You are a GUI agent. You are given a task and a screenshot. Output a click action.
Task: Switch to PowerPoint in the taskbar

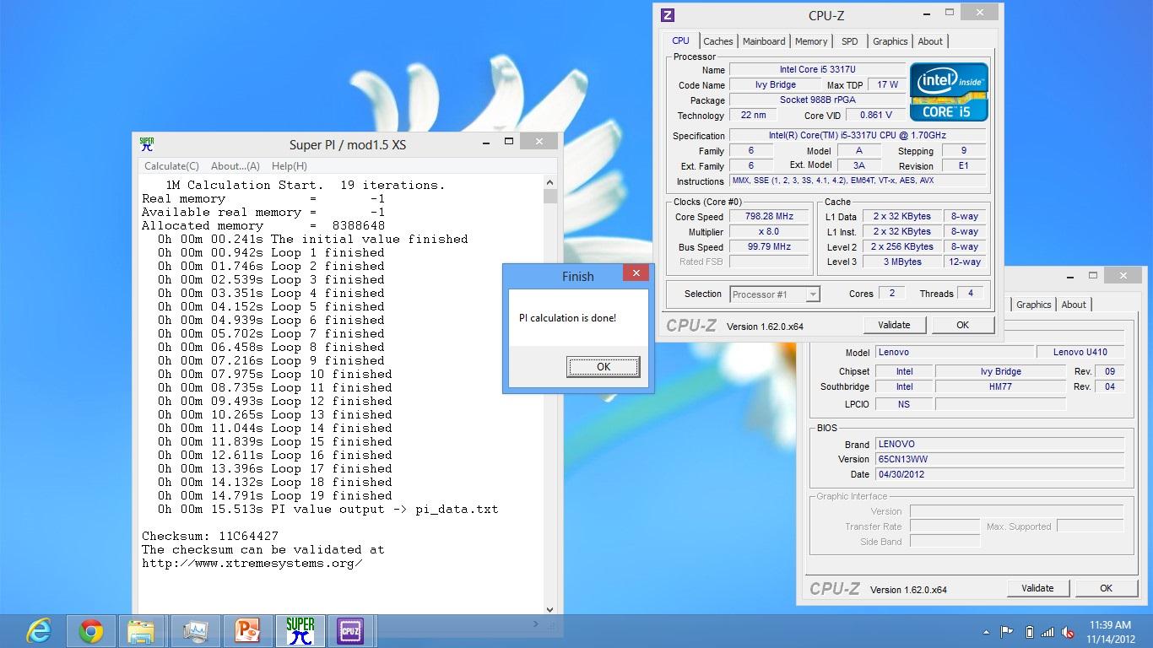point(248,630)
